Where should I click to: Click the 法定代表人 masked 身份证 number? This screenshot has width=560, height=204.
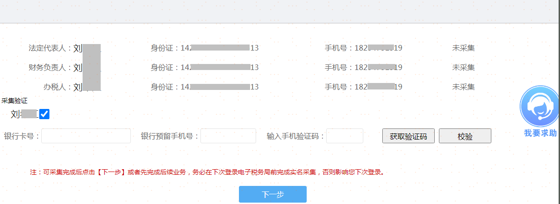(x=219, y=48)
